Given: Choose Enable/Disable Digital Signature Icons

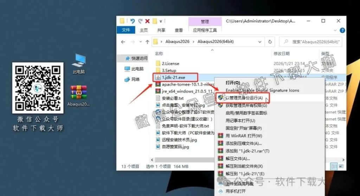Looking at the screenshot, I should (262, 90).
